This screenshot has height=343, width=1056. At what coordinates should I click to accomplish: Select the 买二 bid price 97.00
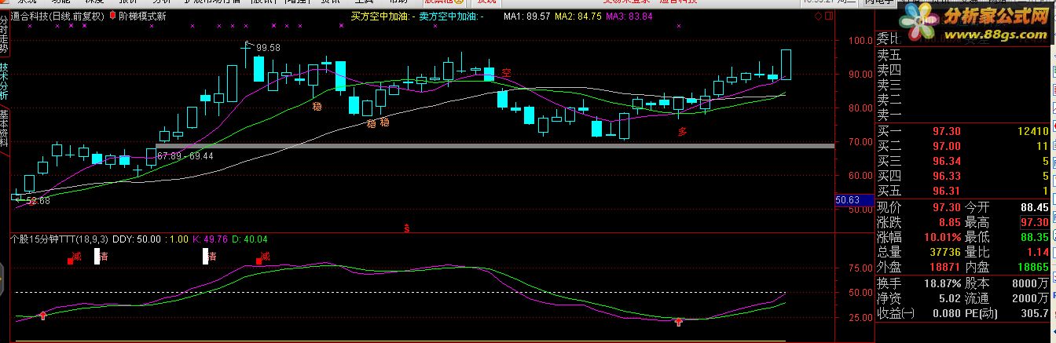[x=946, y=146]
